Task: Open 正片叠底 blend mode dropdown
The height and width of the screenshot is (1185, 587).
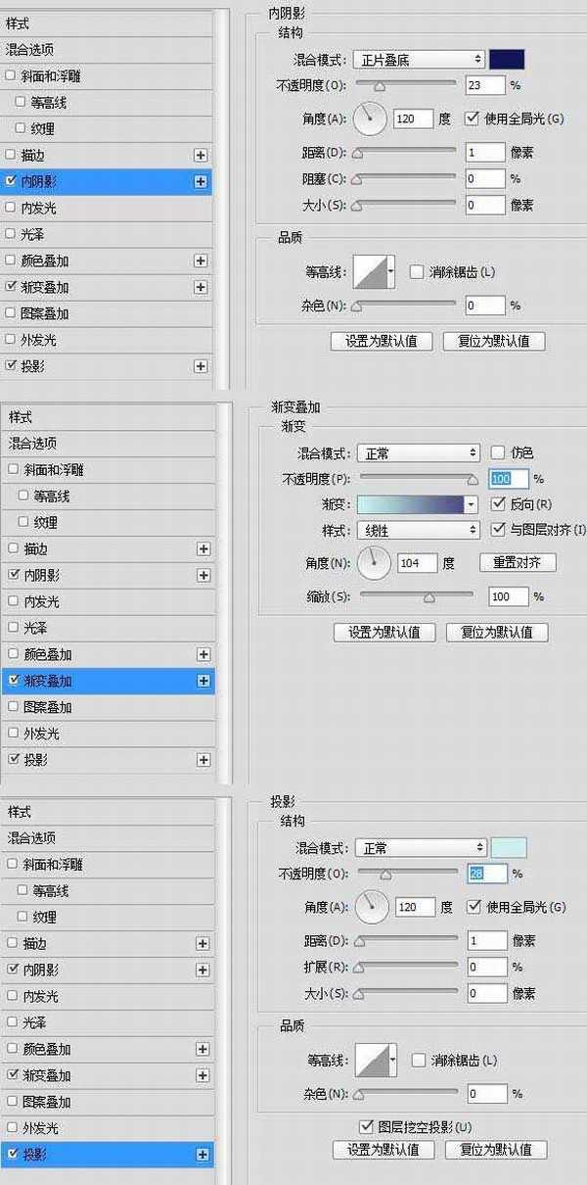Action: (419, 60)
